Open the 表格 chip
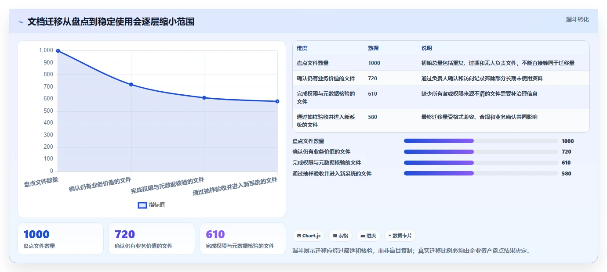The width and height of the screenshot is (607, 272). pyautogui.click(x=340, y=236)
